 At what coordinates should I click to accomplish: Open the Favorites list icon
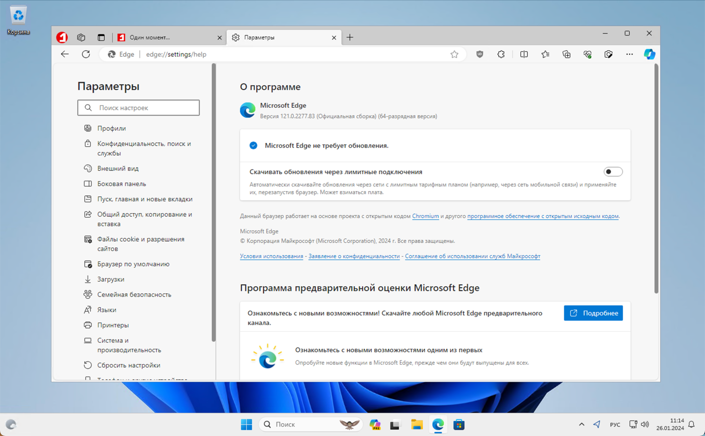click(x=545, y=54)
